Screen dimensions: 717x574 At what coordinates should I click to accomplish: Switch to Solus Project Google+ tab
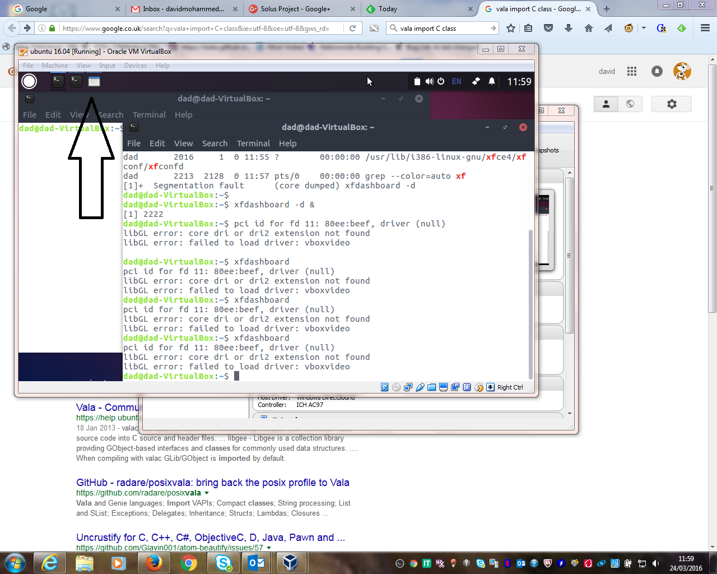300,9
